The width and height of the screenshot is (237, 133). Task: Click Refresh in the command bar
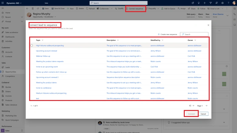tap(91, 8)
